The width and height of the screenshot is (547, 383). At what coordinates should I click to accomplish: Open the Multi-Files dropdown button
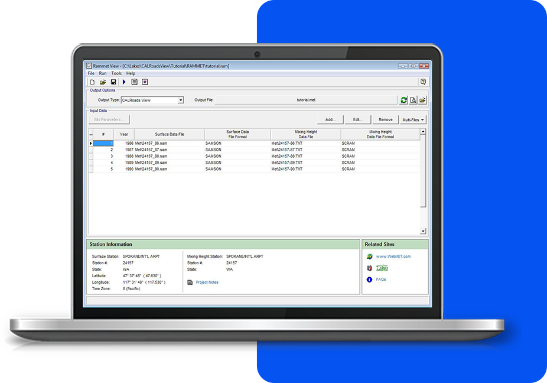pos(413,120)
